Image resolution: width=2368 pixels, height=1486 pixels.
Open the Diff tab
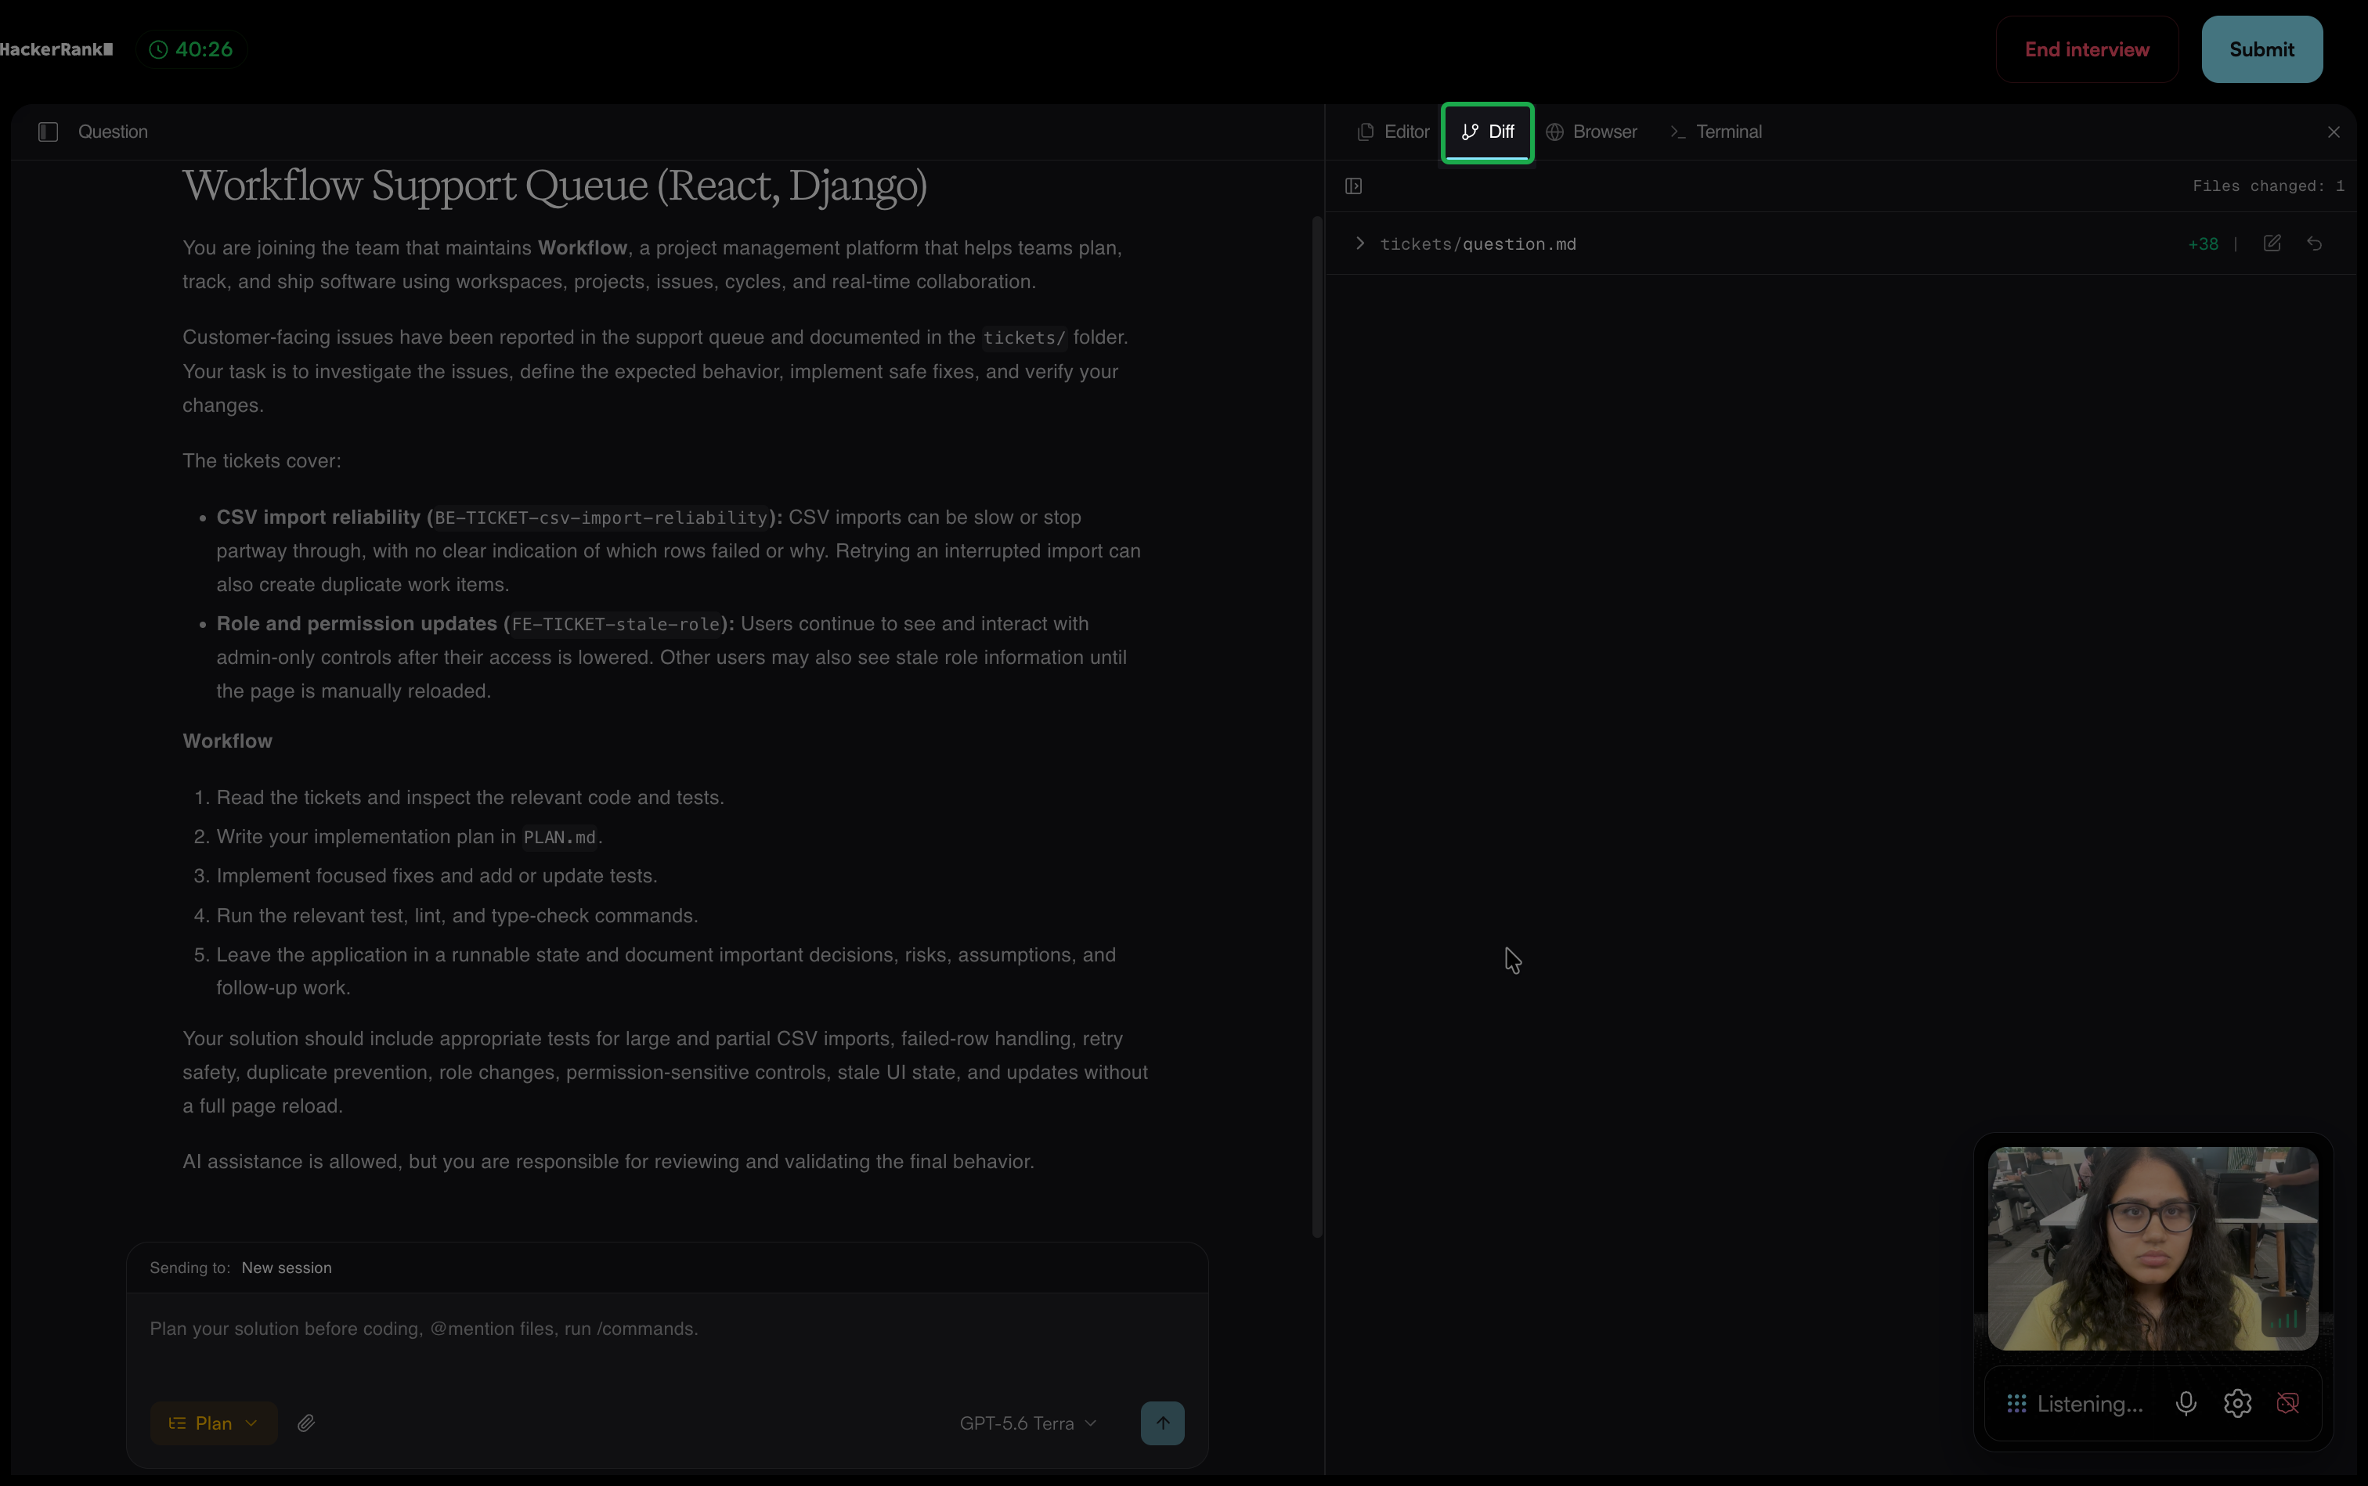(1487, 132)
